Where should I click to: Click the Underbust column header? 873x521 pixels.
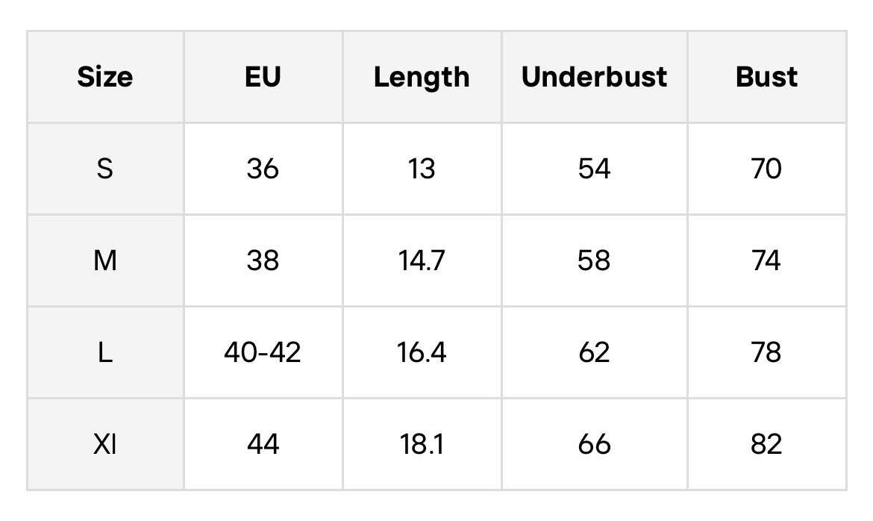click(594, 77)
